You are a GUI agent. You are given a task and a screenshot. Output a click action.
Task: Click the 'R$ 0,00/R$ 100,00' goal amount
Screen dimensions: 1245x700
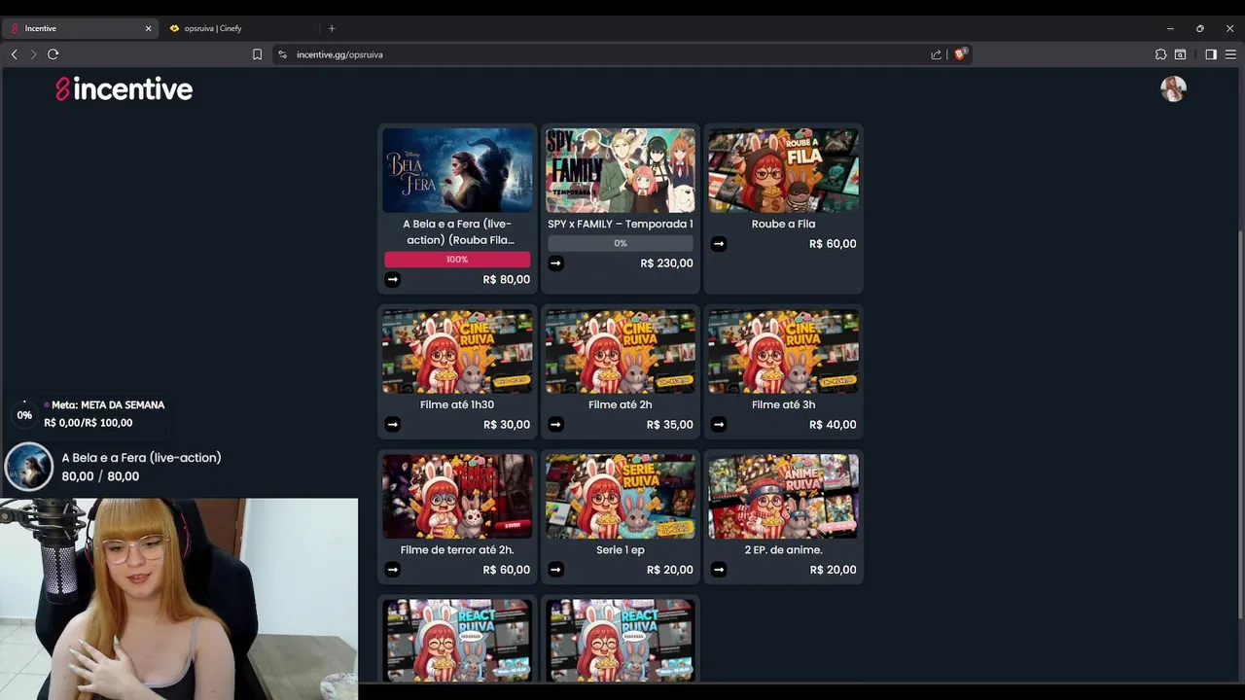coord(89,423)
